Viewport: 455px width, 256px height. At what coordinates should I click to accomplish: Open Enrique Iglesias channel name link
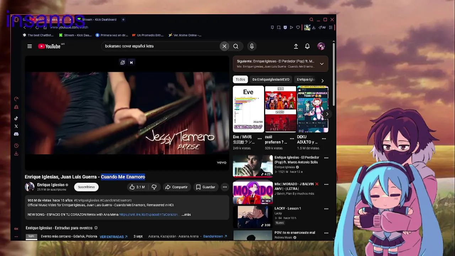(51, 185)
